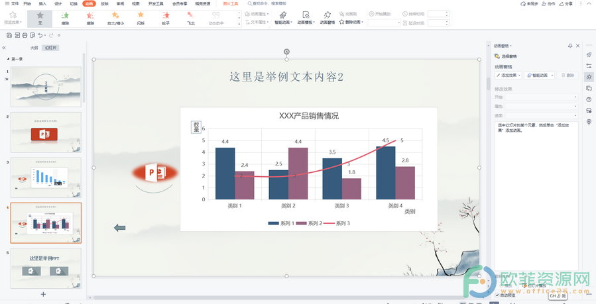Expand the animation effects gallery
596x304 pixels.
point(239,25)
